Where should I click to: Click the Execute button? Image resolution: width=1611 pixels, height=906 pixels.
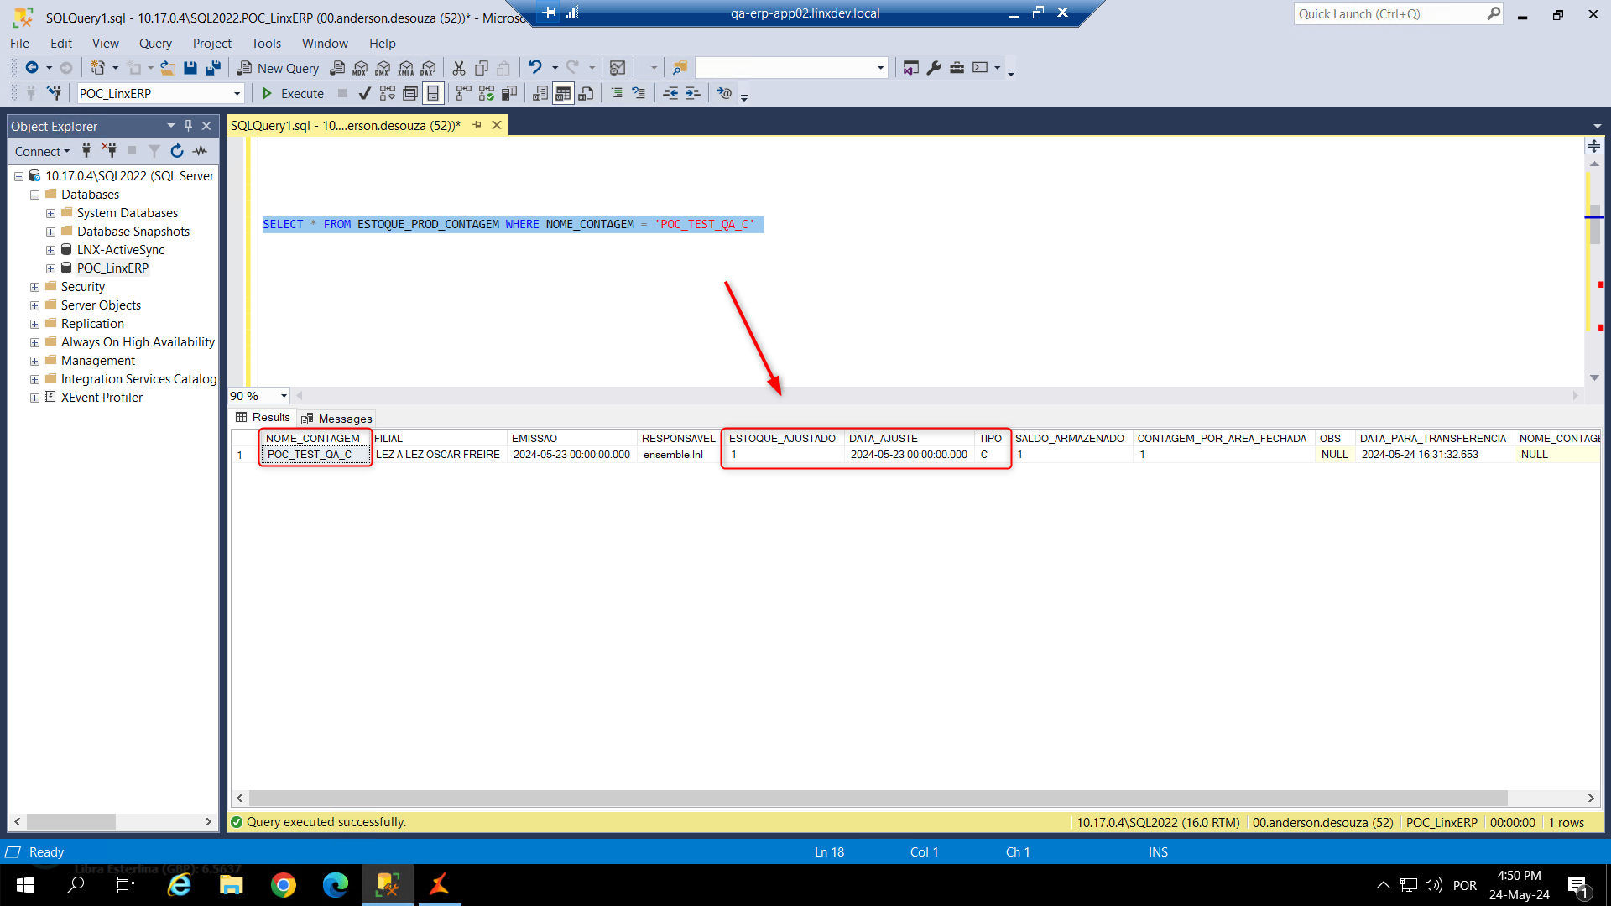point(292,93)
